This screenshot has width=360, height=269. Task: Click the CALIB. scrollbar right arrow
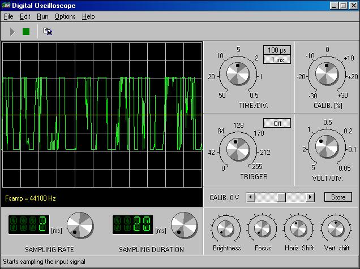pos(310,197)
